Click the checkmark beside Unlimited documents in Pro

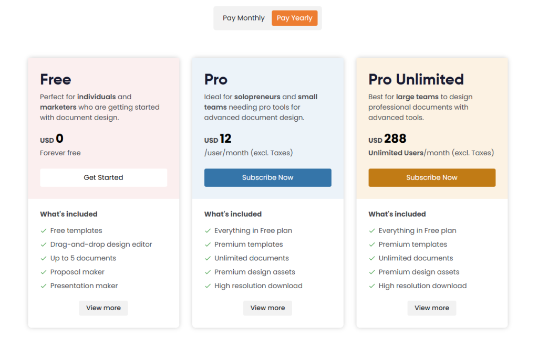tap(208, 258)
